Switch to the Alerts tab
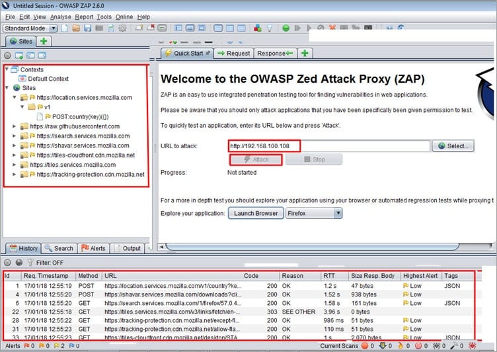 (x=93, y=248)
